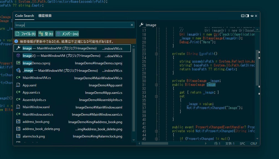279x159 pixels.
Task: Collapse the Image property at line 31
Action: click(x=156, y=85)
